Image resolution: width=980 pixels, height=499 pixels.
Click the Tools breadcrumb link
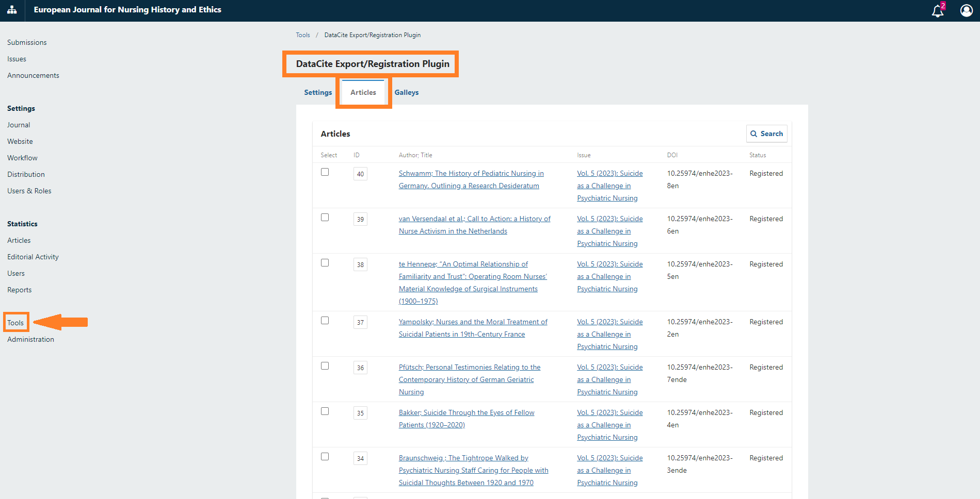tap(303, 35)
